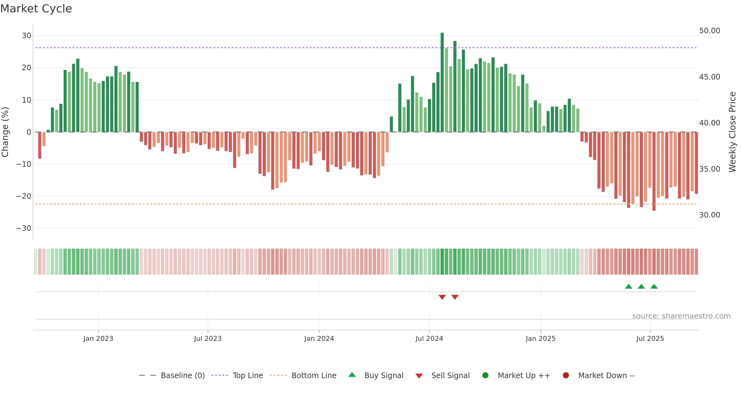The height and width of the screenshot is (416, 741).
Task: Click the Market Up ++ green circle icon
Action: point(485,375)
